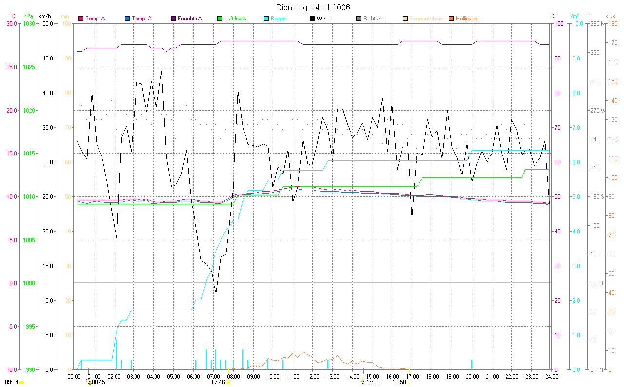624x387 pixels.
Task: Click the Temp. A. magenta legend swatch
Action: [81, 19]
